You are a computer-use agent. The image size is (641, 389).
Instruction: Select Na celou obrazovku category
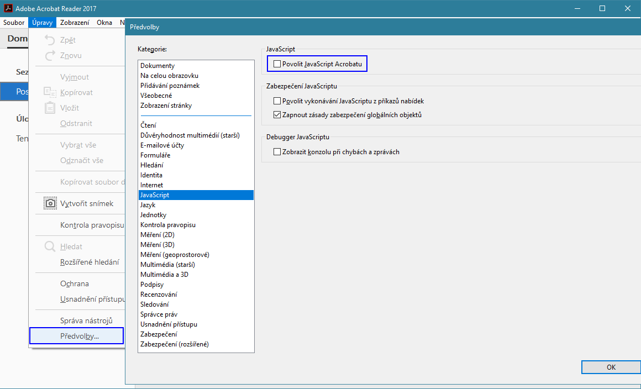[196, 76]
